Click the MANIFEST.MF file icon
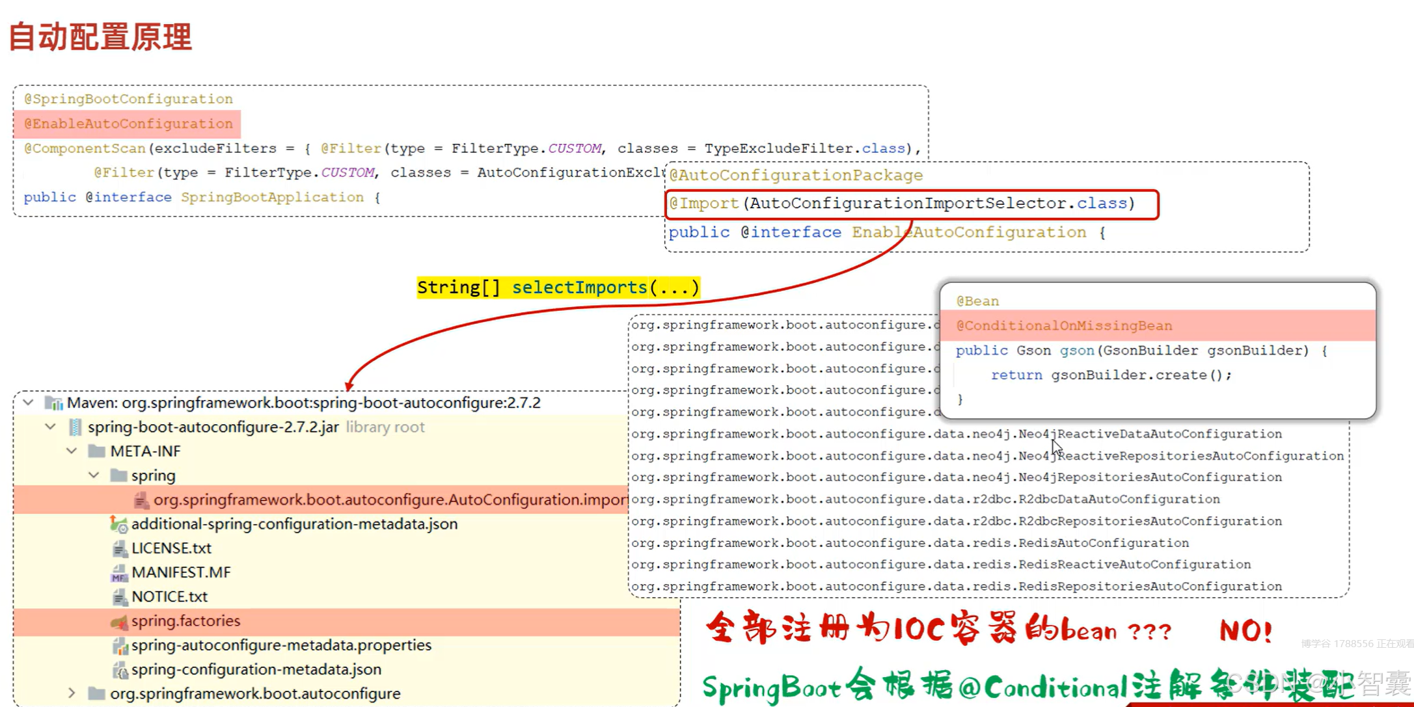The height and width of the screenshot is (707, 1414). click(x=119, y=573)
